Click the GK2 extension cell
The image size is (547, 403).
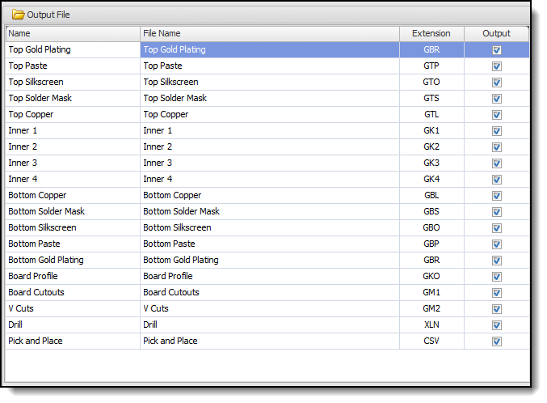pos(431,146)
